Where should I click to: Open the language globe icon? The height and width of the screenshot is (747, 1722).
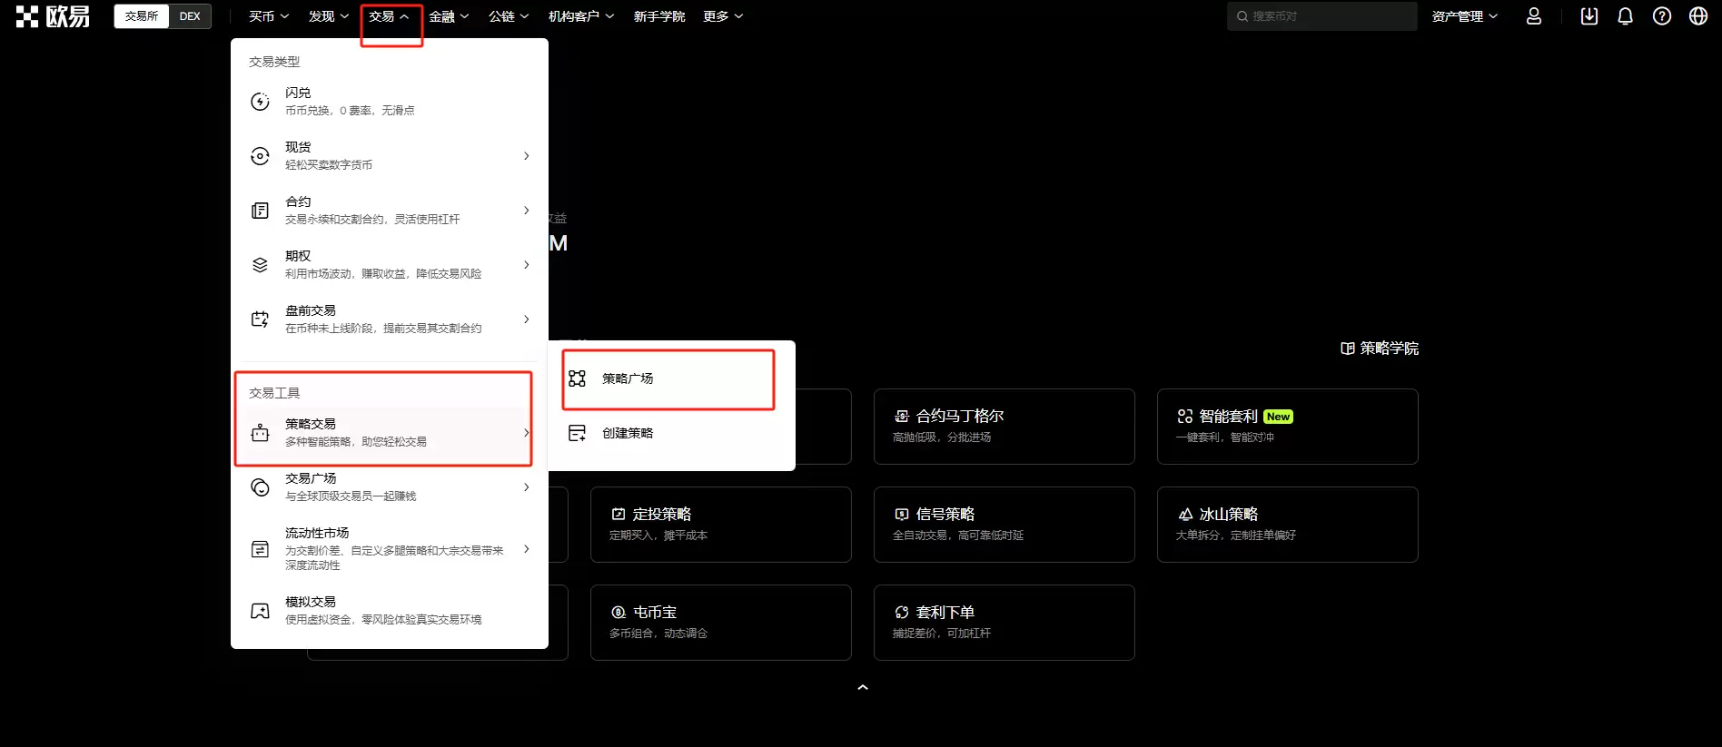[1697, 16]
